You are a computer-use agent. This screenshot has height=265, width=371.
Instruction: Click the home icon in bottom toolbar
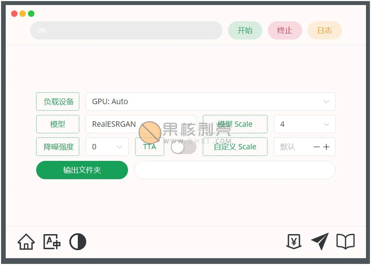(x=25, y=242)
